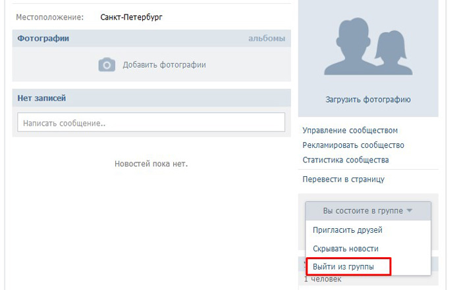The image size is (461, 290).
Task: Click "Загрузить фотографию" under the avatar
Action: click(367, 100)
